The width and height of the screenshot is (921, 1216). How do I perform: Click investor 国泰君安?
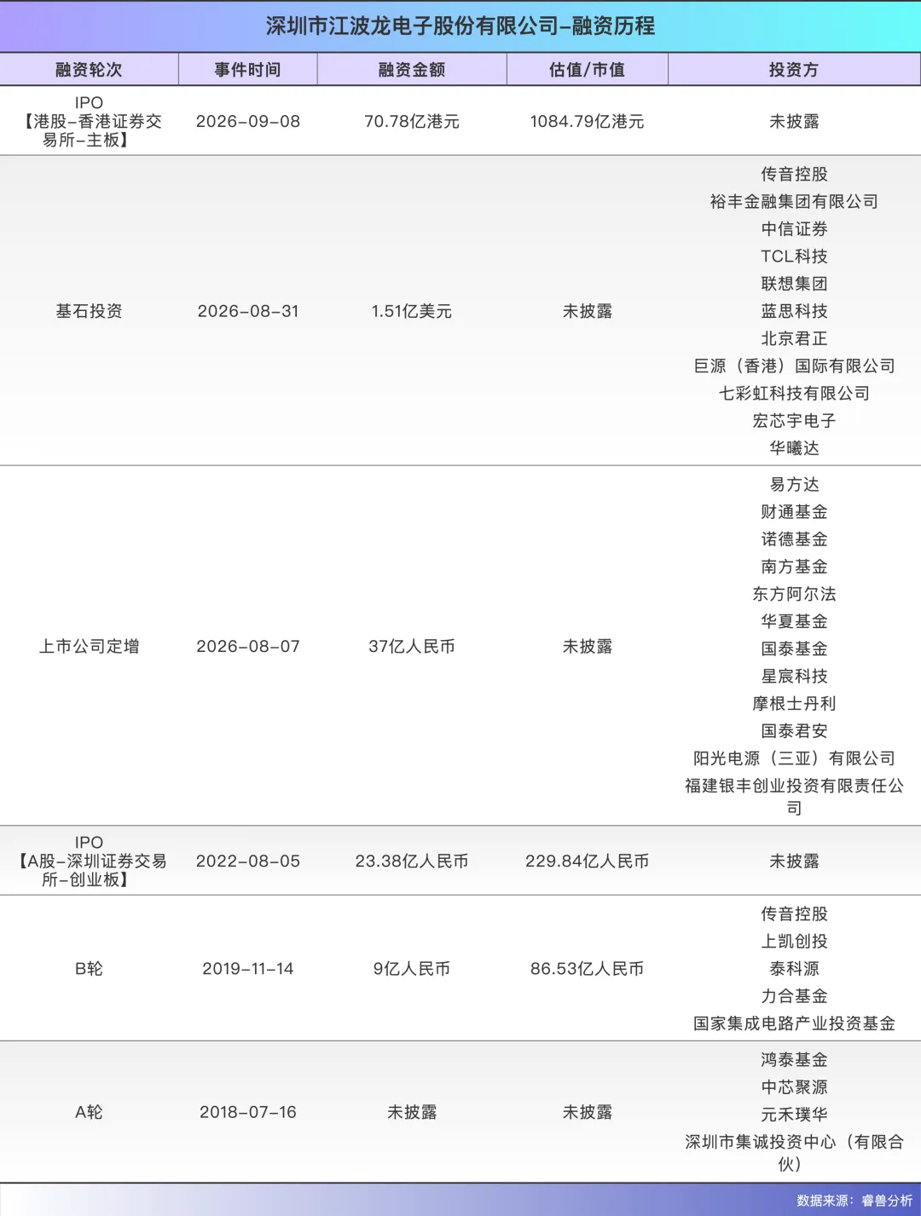tap(794, 730)
